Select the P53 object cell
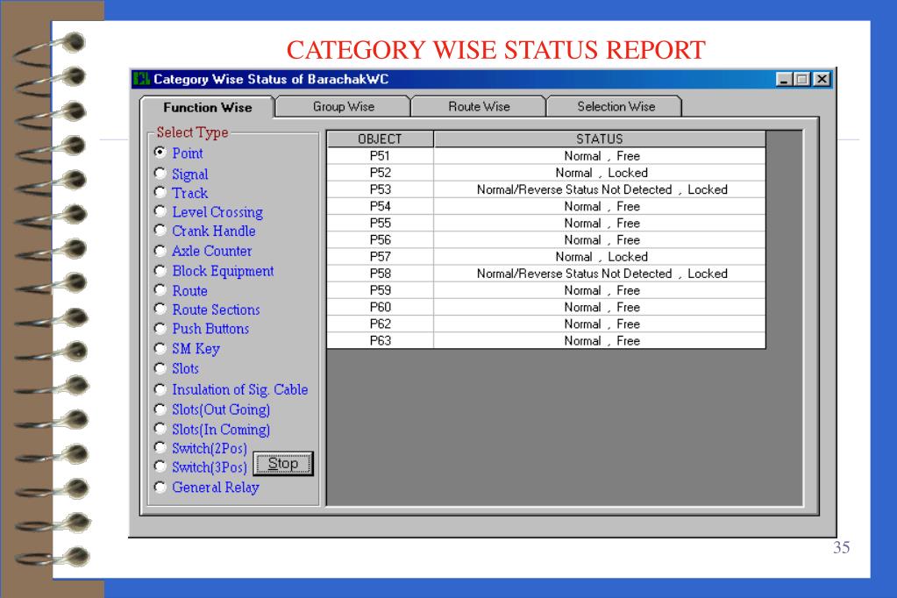The width and height of the screenshot is (897, 598). pos(380,189)
